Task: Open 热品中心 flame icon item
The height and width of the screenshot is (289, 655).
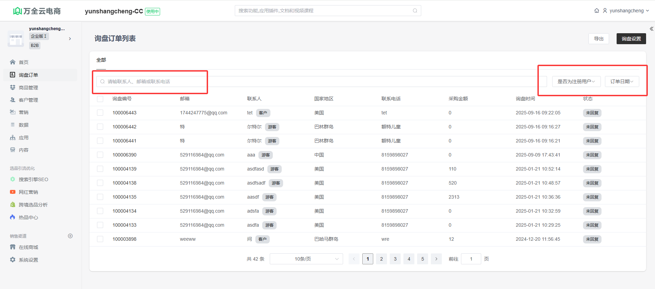Action: pos(28,217)
